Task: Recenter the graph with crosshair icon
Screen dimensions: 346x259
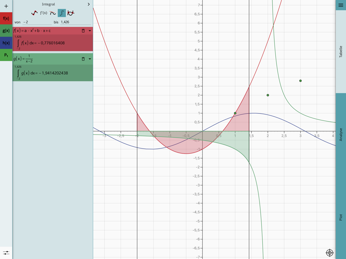Action: point(330,253)
